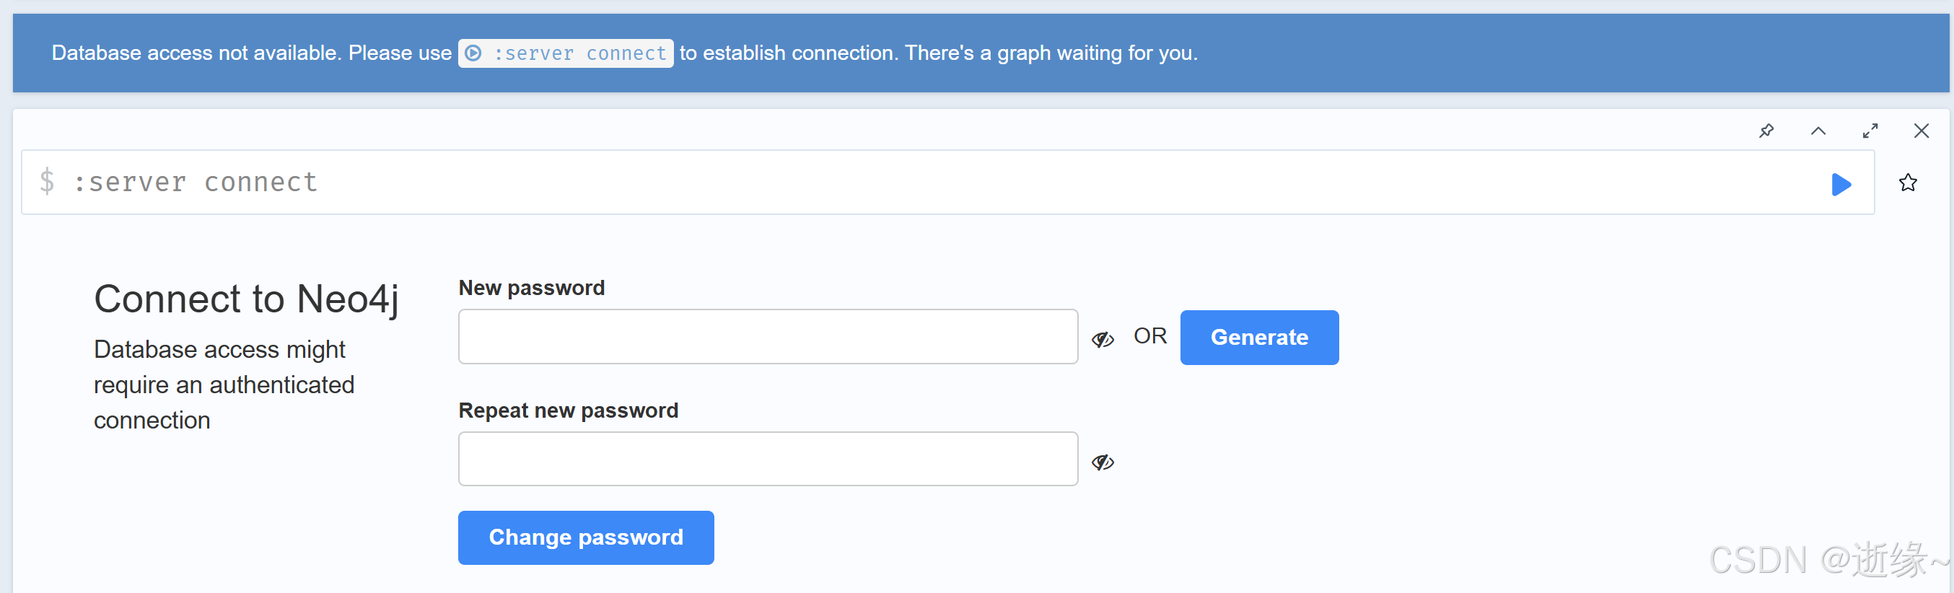Toggle visibility of the Repeat new password field
1954x593 pixels.
(x=1102, y=462)
